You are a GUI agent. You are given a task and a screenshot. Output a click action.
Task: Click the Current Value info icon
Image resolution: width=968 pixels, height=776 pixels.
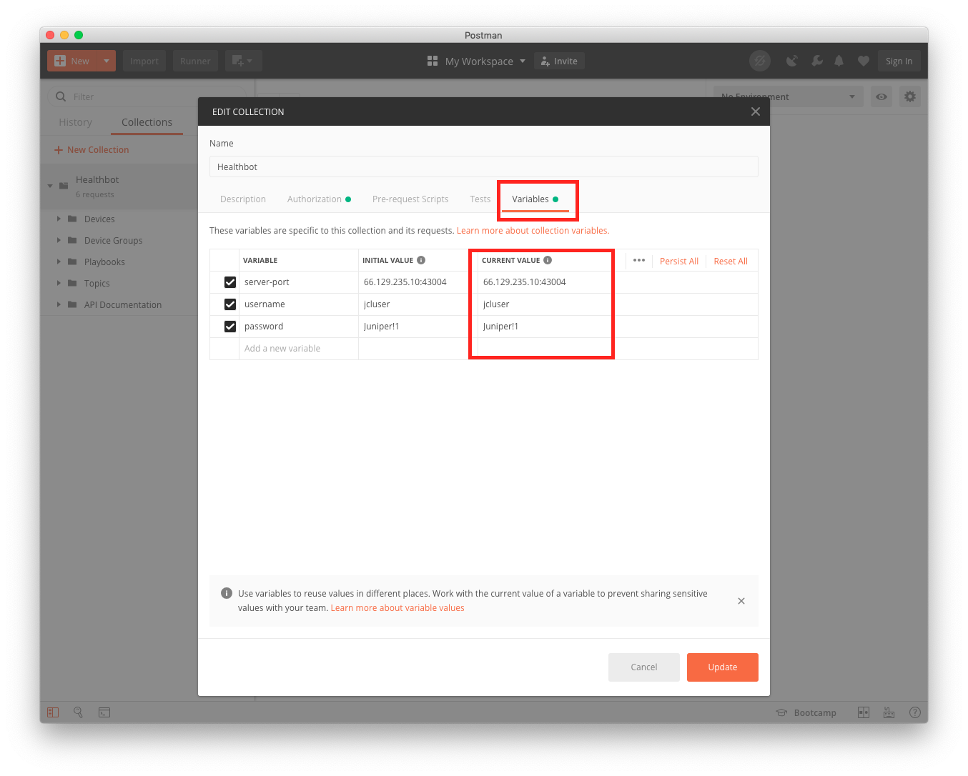548,260
